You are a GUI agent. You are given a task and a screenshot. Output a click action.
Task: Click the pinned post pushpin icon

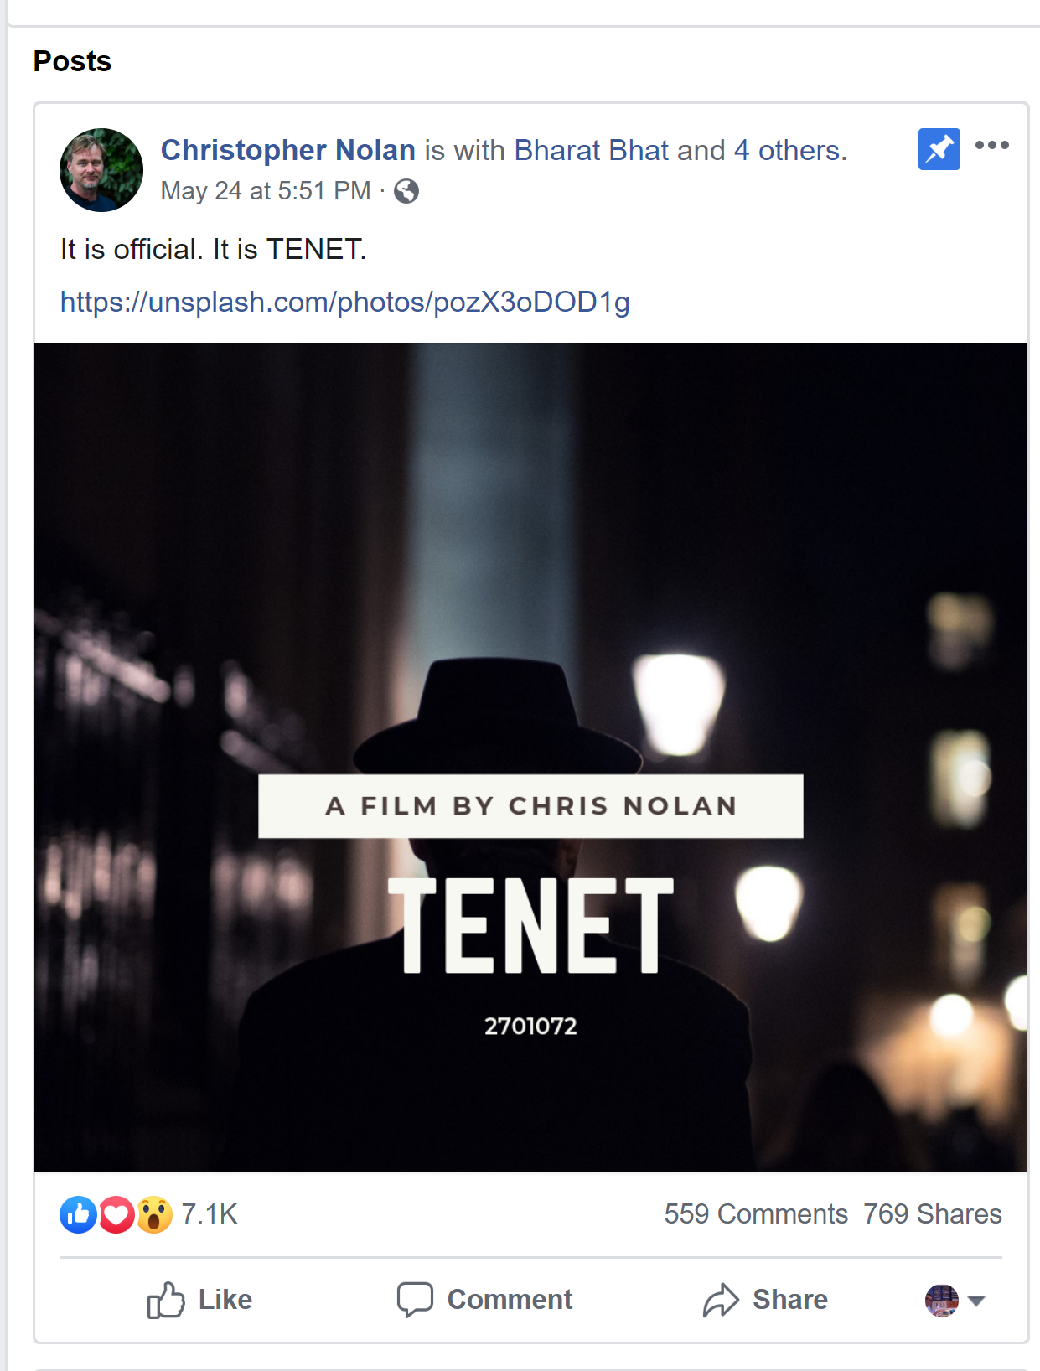coord(939,149)
